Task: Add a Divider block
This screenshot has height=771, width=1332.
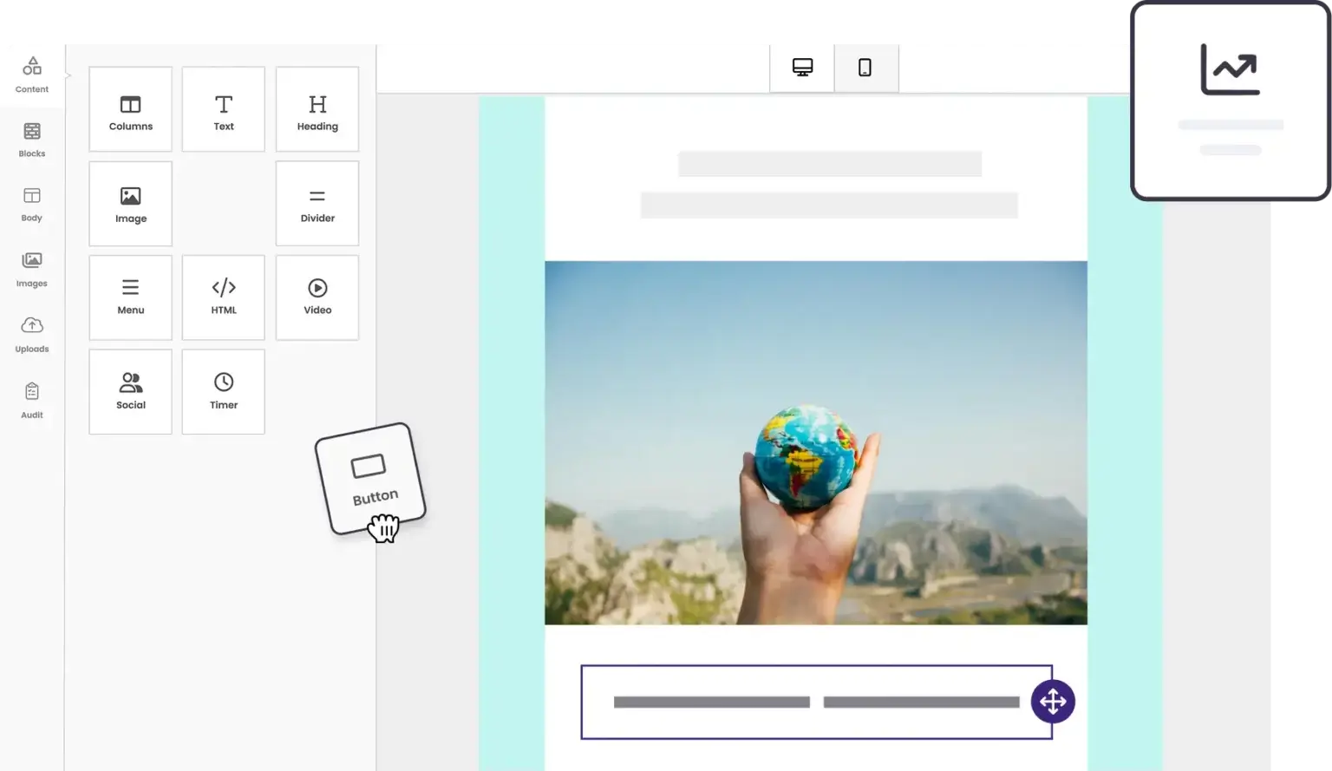Action: coord(317,204)
